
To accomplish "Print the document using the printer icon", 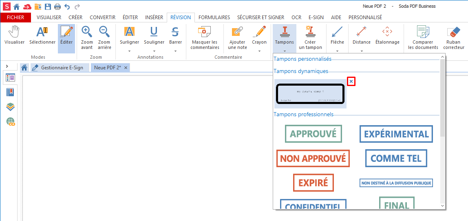I will (x=57, y=6).
